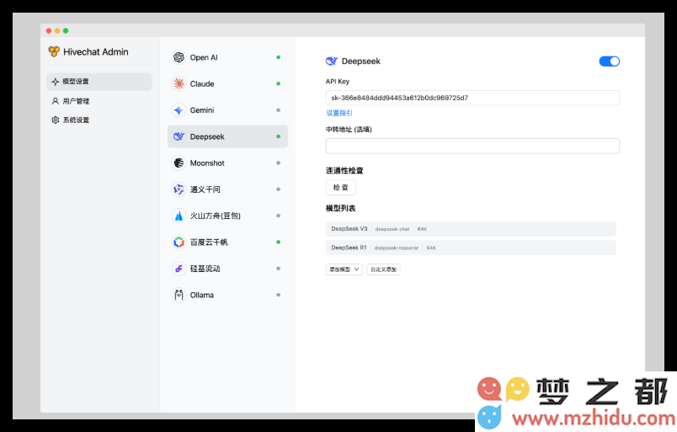Click the green macOS maximize button
This screenshot has width=677, height=432.
click(x=66, y=30)
